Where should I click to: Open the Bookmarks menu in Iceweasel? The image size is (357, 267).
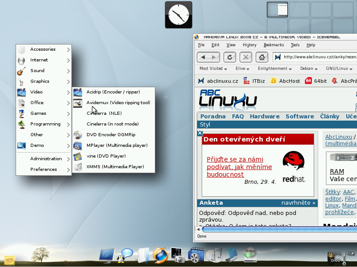(x=274, y=45)
